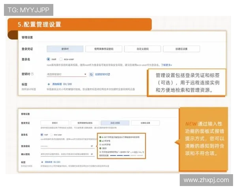The image size is (237, 190).
Task: Open the 请选择密钥对 dropdown
Action: tap(66, 74)
